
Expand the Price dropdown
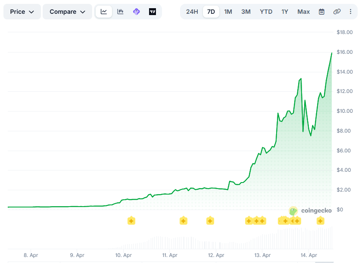pyautogui.click(x=22, y=12)
